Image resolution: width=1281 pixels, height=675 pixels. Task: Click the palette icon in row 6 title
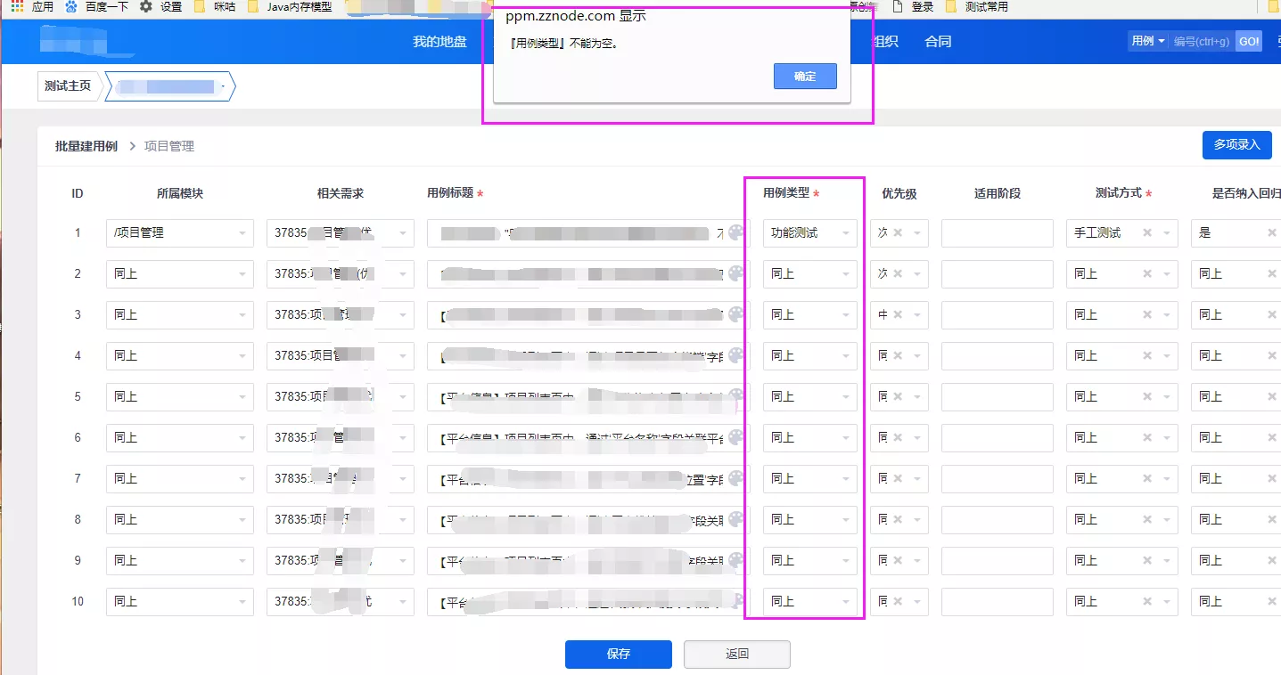point(735,437)
